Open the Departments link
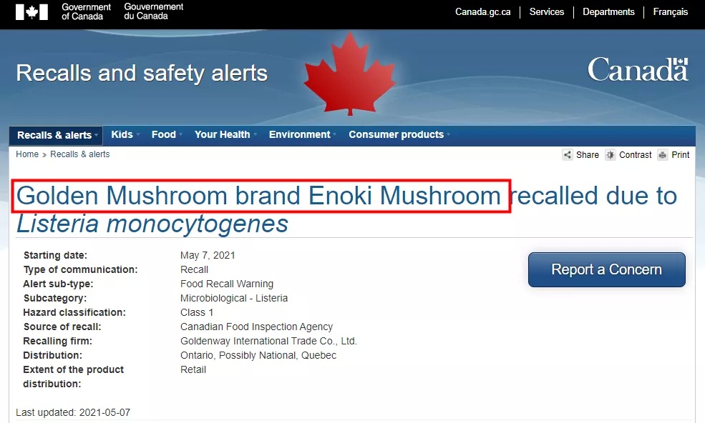Screen dimensions: 705x423 point(608,12)
